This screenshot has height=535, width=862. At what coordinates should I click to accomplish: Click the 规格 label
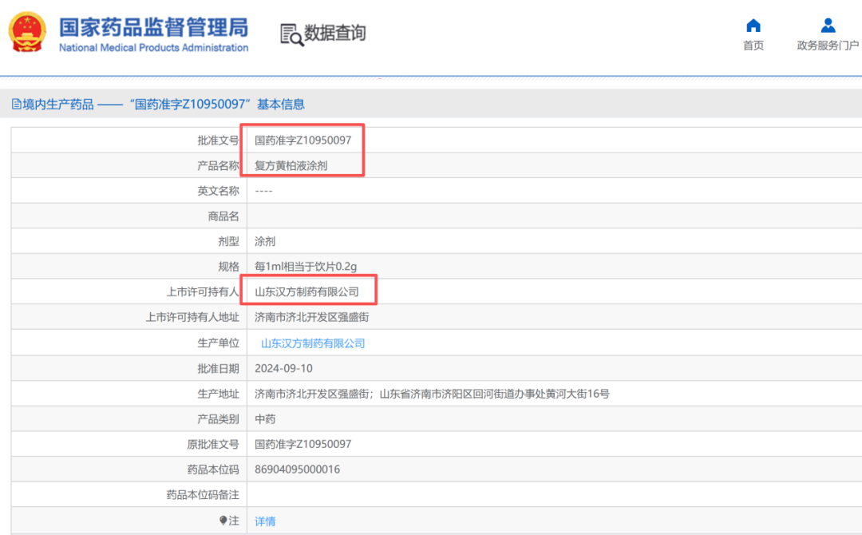click(229, 267)
